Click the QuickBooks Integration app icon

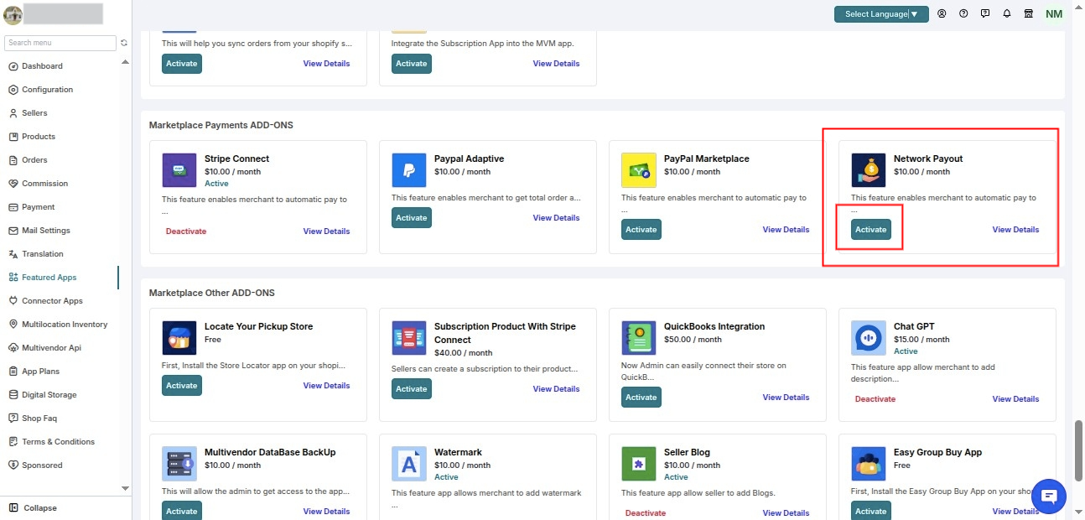639,338
